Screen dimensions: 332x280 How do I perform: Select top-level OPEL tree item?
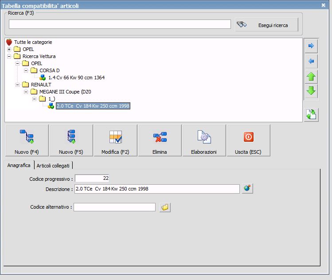click(28, 49)
